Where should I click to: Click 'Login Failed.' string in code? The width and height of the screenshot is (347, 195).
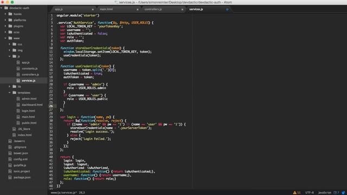tap(95, 139)
